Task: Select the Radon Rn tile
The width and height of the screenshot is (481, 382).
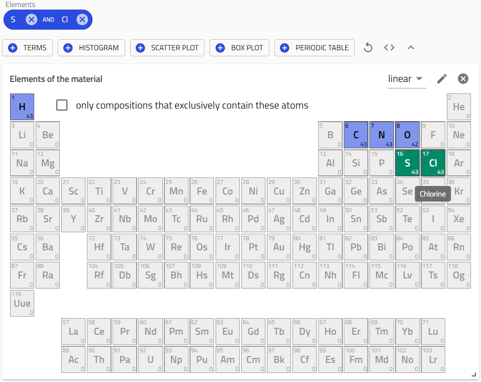Action: (x=459, y=247)
